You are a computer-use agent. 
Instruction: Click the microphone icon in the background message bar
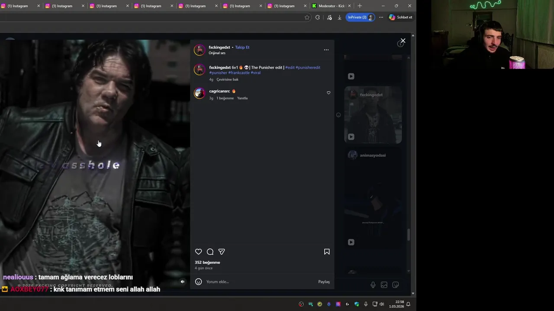373,285
